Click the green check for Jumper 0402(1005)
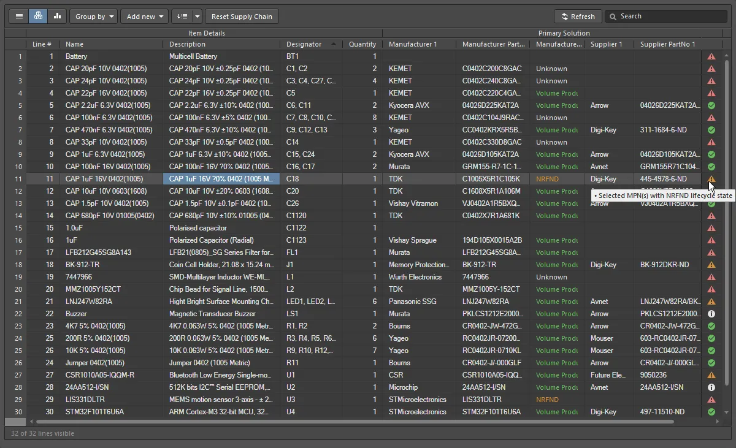The height and width of the screenshot is (448, 736). (x=711, y=363)
